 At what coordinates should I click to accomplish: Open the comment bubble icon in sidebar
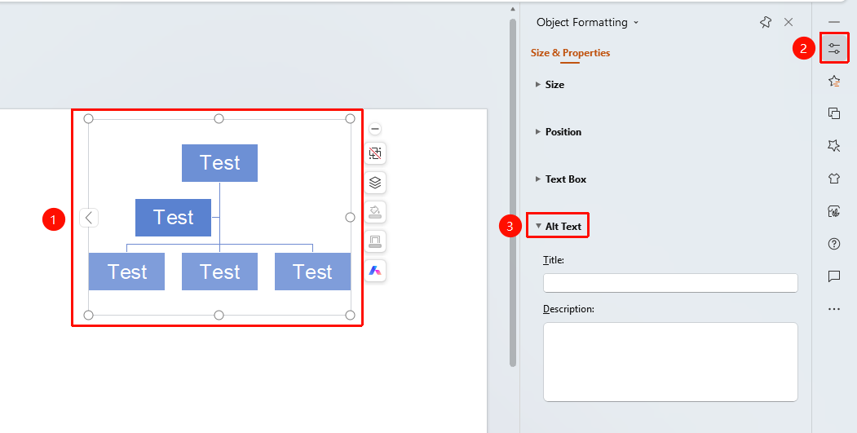click(x=834, y=276)
